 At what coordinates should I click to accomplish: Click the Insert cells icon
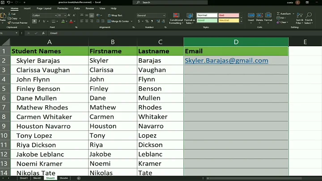[x=251, y=15]
